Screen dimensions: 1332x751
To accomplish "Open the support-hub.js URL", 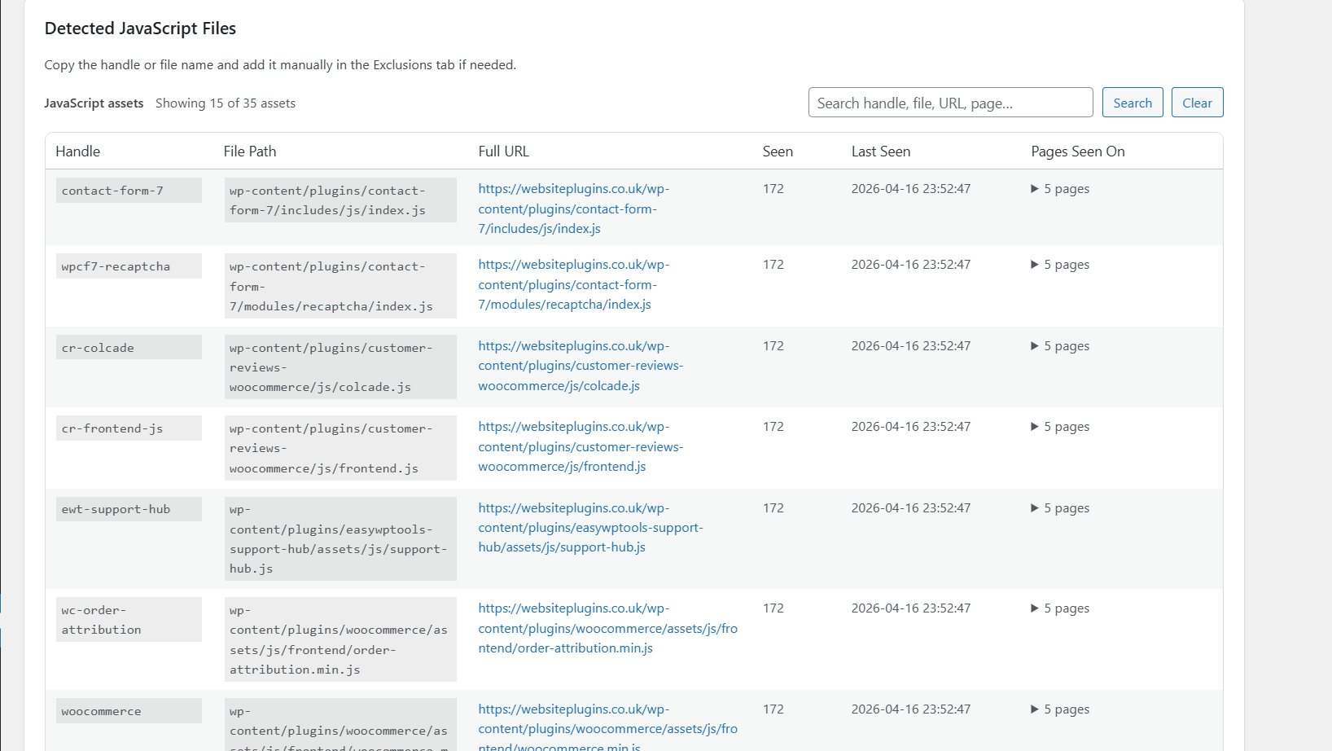I will click(x=589, y=527).
